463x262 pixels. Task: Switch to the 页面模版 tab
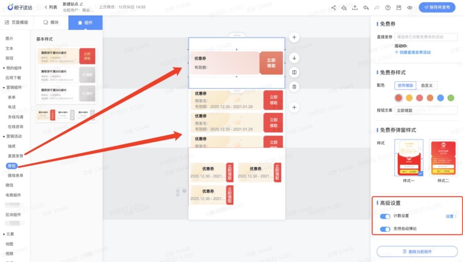pos(17,22)
